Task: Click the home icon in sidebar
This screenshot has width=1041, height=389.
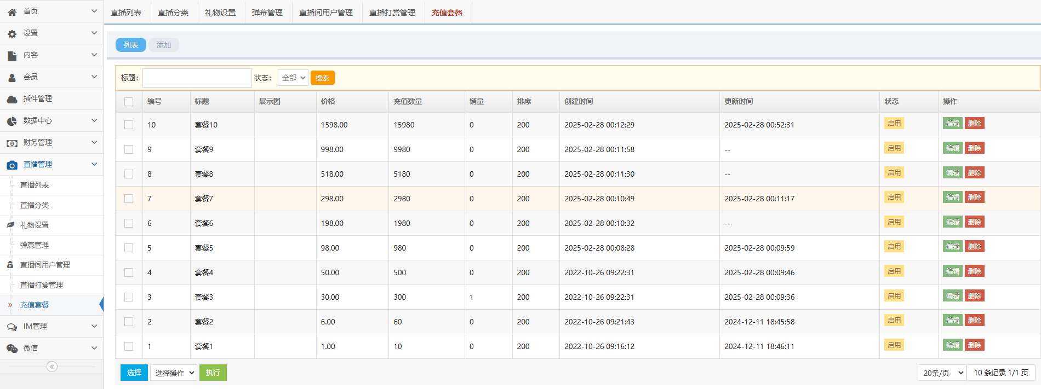Action: (12, 11)
